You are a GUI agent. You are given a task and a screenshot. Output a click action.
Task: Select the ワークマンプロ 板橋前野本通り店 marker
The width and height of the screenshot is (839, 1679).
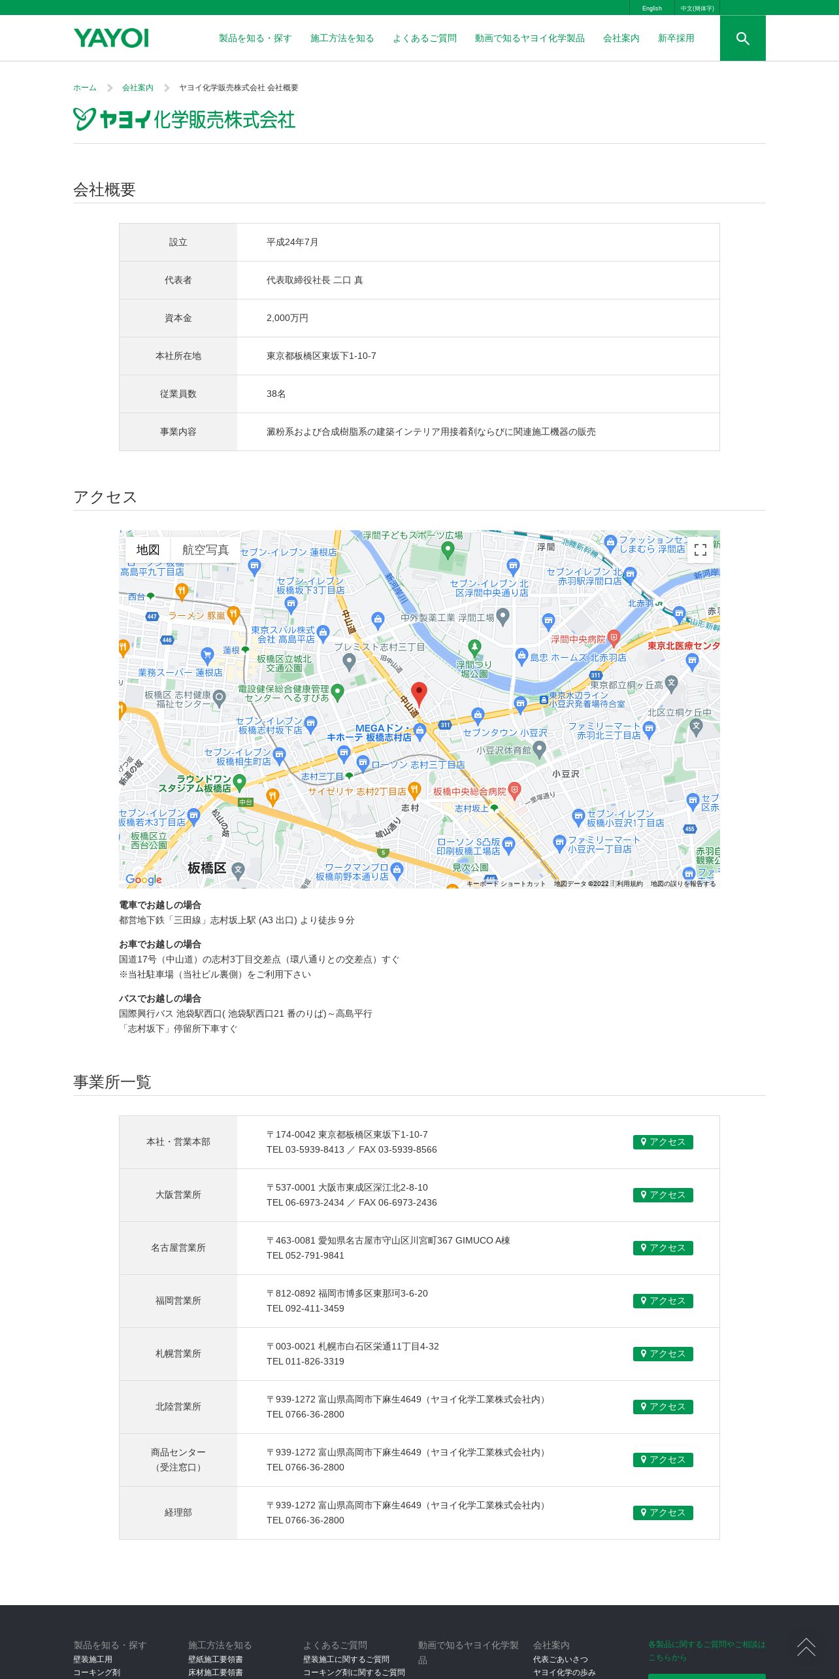coord(397,870)
